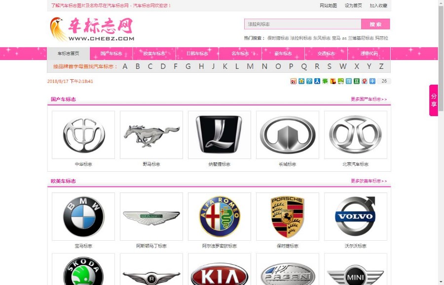Click hot search 保时捷标志

(x=278, y=38)
